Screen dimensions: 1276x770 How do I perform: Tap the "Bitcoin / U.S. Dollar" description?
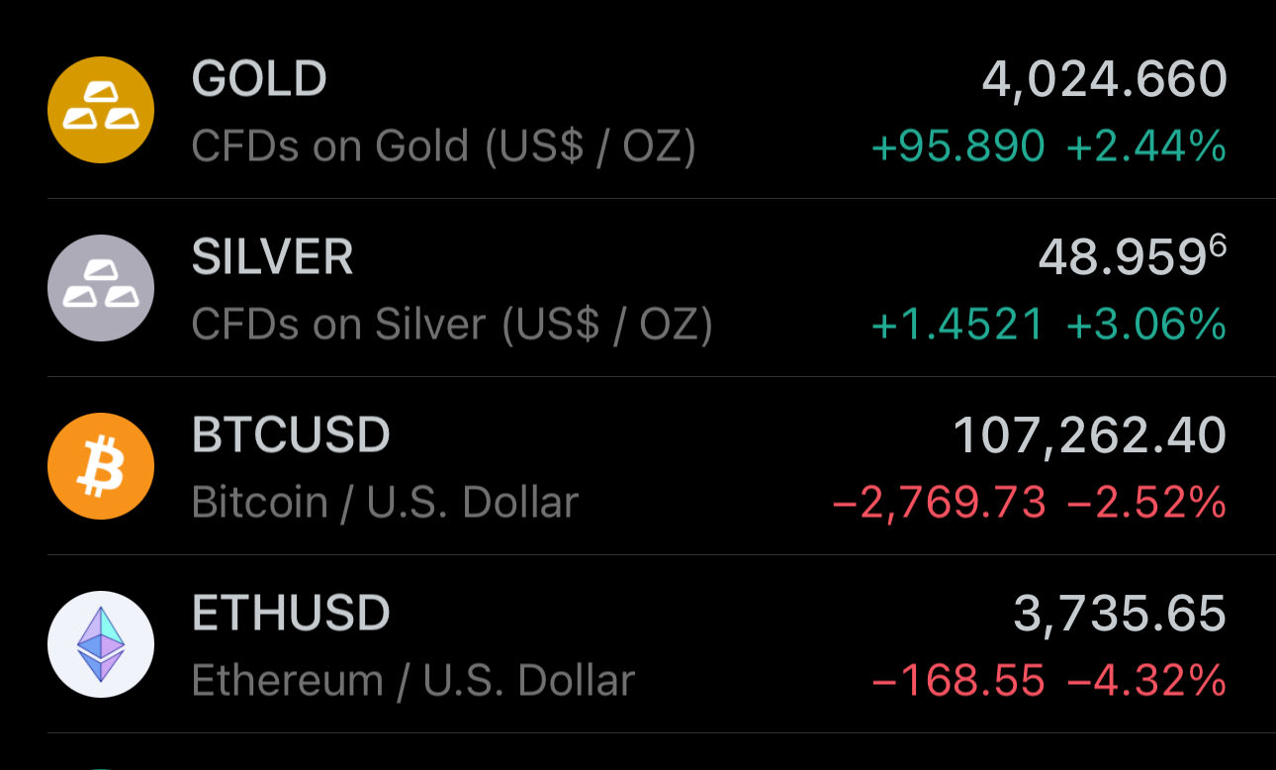(385, 503)
